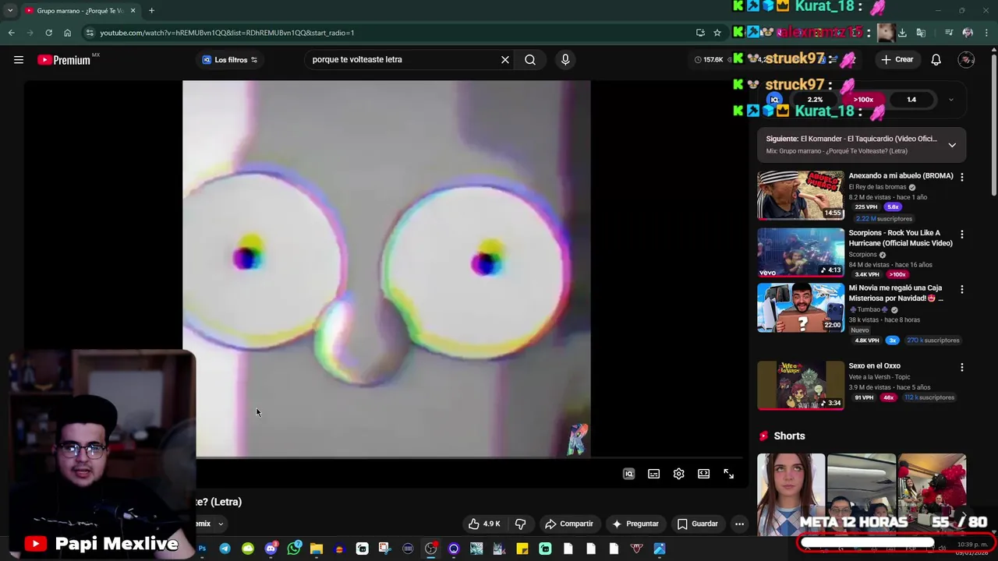Open the Tumbao channel link
The image size is (998, 561).
click(x=869, y=309)
